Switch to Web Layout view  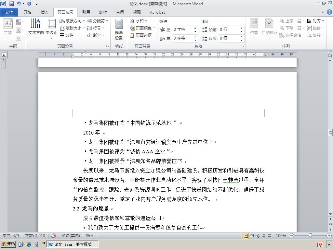tap(258, 236)
